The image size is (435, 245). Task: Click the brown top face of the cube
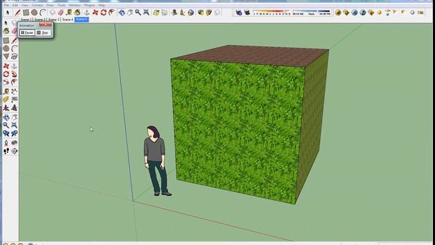pyautogui.click(x=251, y=56)
